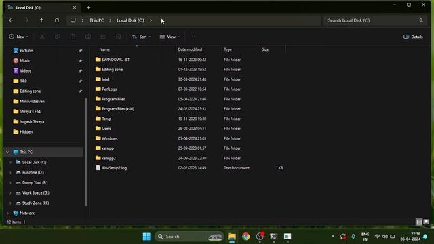Open Music in Quick access
This screenshot has height=244, width=434.
click(x=25, y=60)
